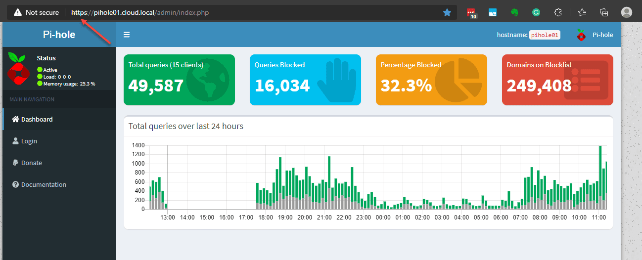The height and width of the screenshot is (260, 642).
Task: Open the Extensions puzzle piece menu
Action: pos(558,12)
